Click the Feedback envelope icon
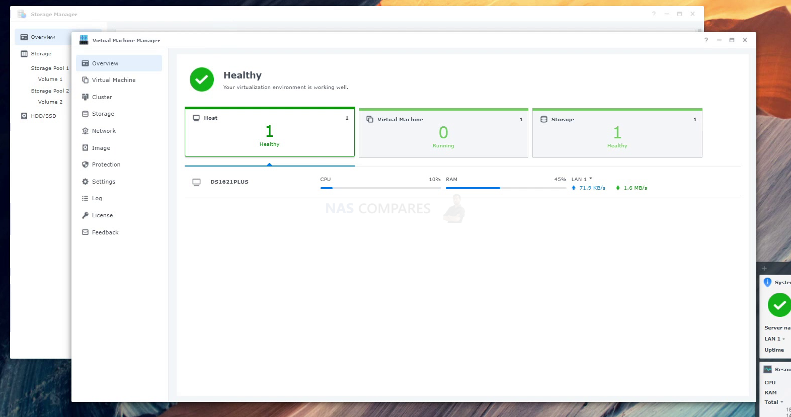This screenshot has width=791, height=417. click(x=85, y=232)
